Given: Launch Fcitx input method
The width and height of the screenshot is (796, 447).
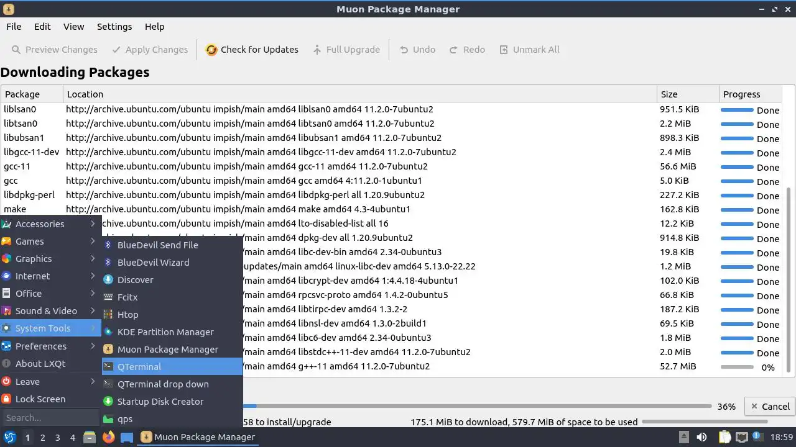Looking at the screenshot, I should pyautogui.click(x=172, y=297).
